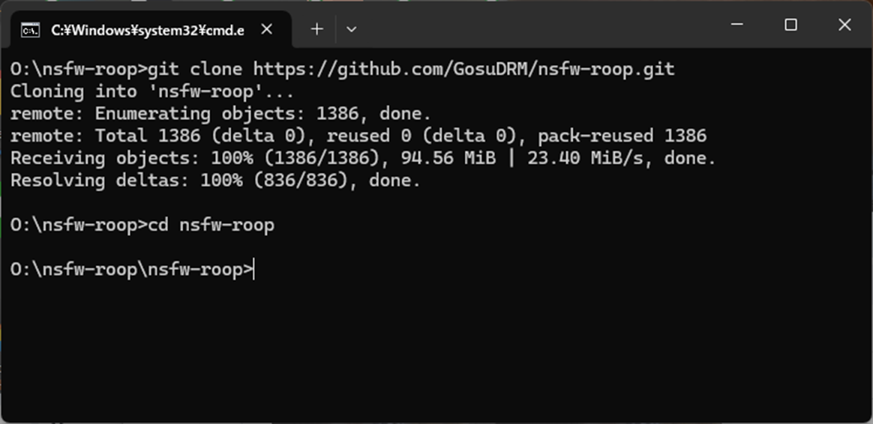Screen dimensions: 873x424
Task: Expand the new tab profile dropdown
Action: [351, 29]
